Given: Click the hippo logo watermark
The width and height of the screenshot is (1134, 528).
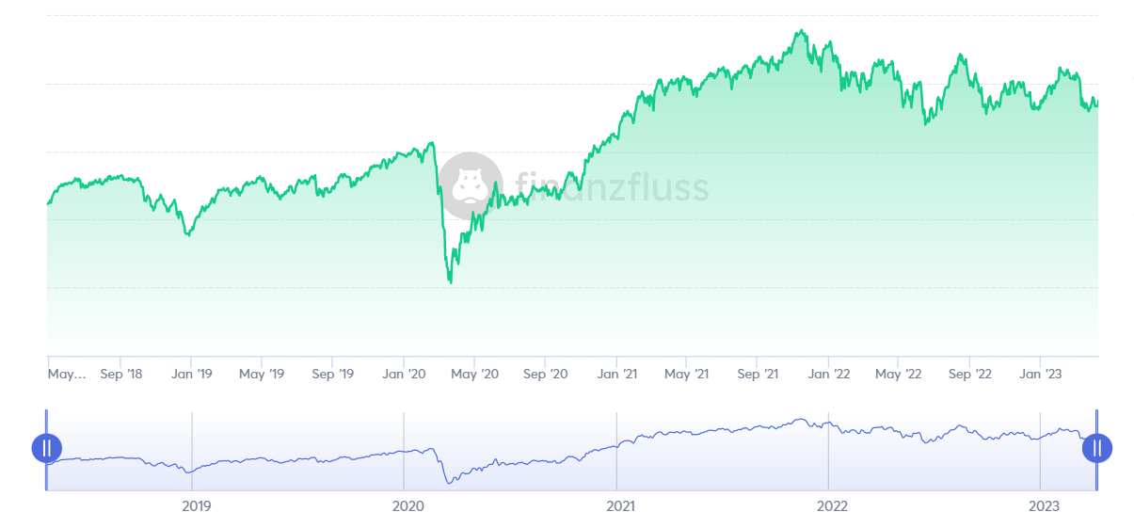Looking at the screenshot, I should tap(471, 185).
